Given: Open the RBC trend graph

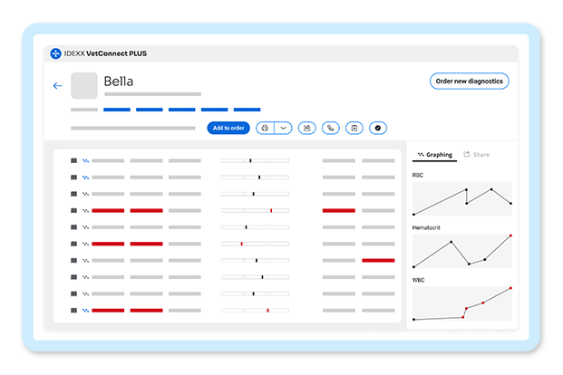Looking at the screenshot, I should [x=462, y=198].
